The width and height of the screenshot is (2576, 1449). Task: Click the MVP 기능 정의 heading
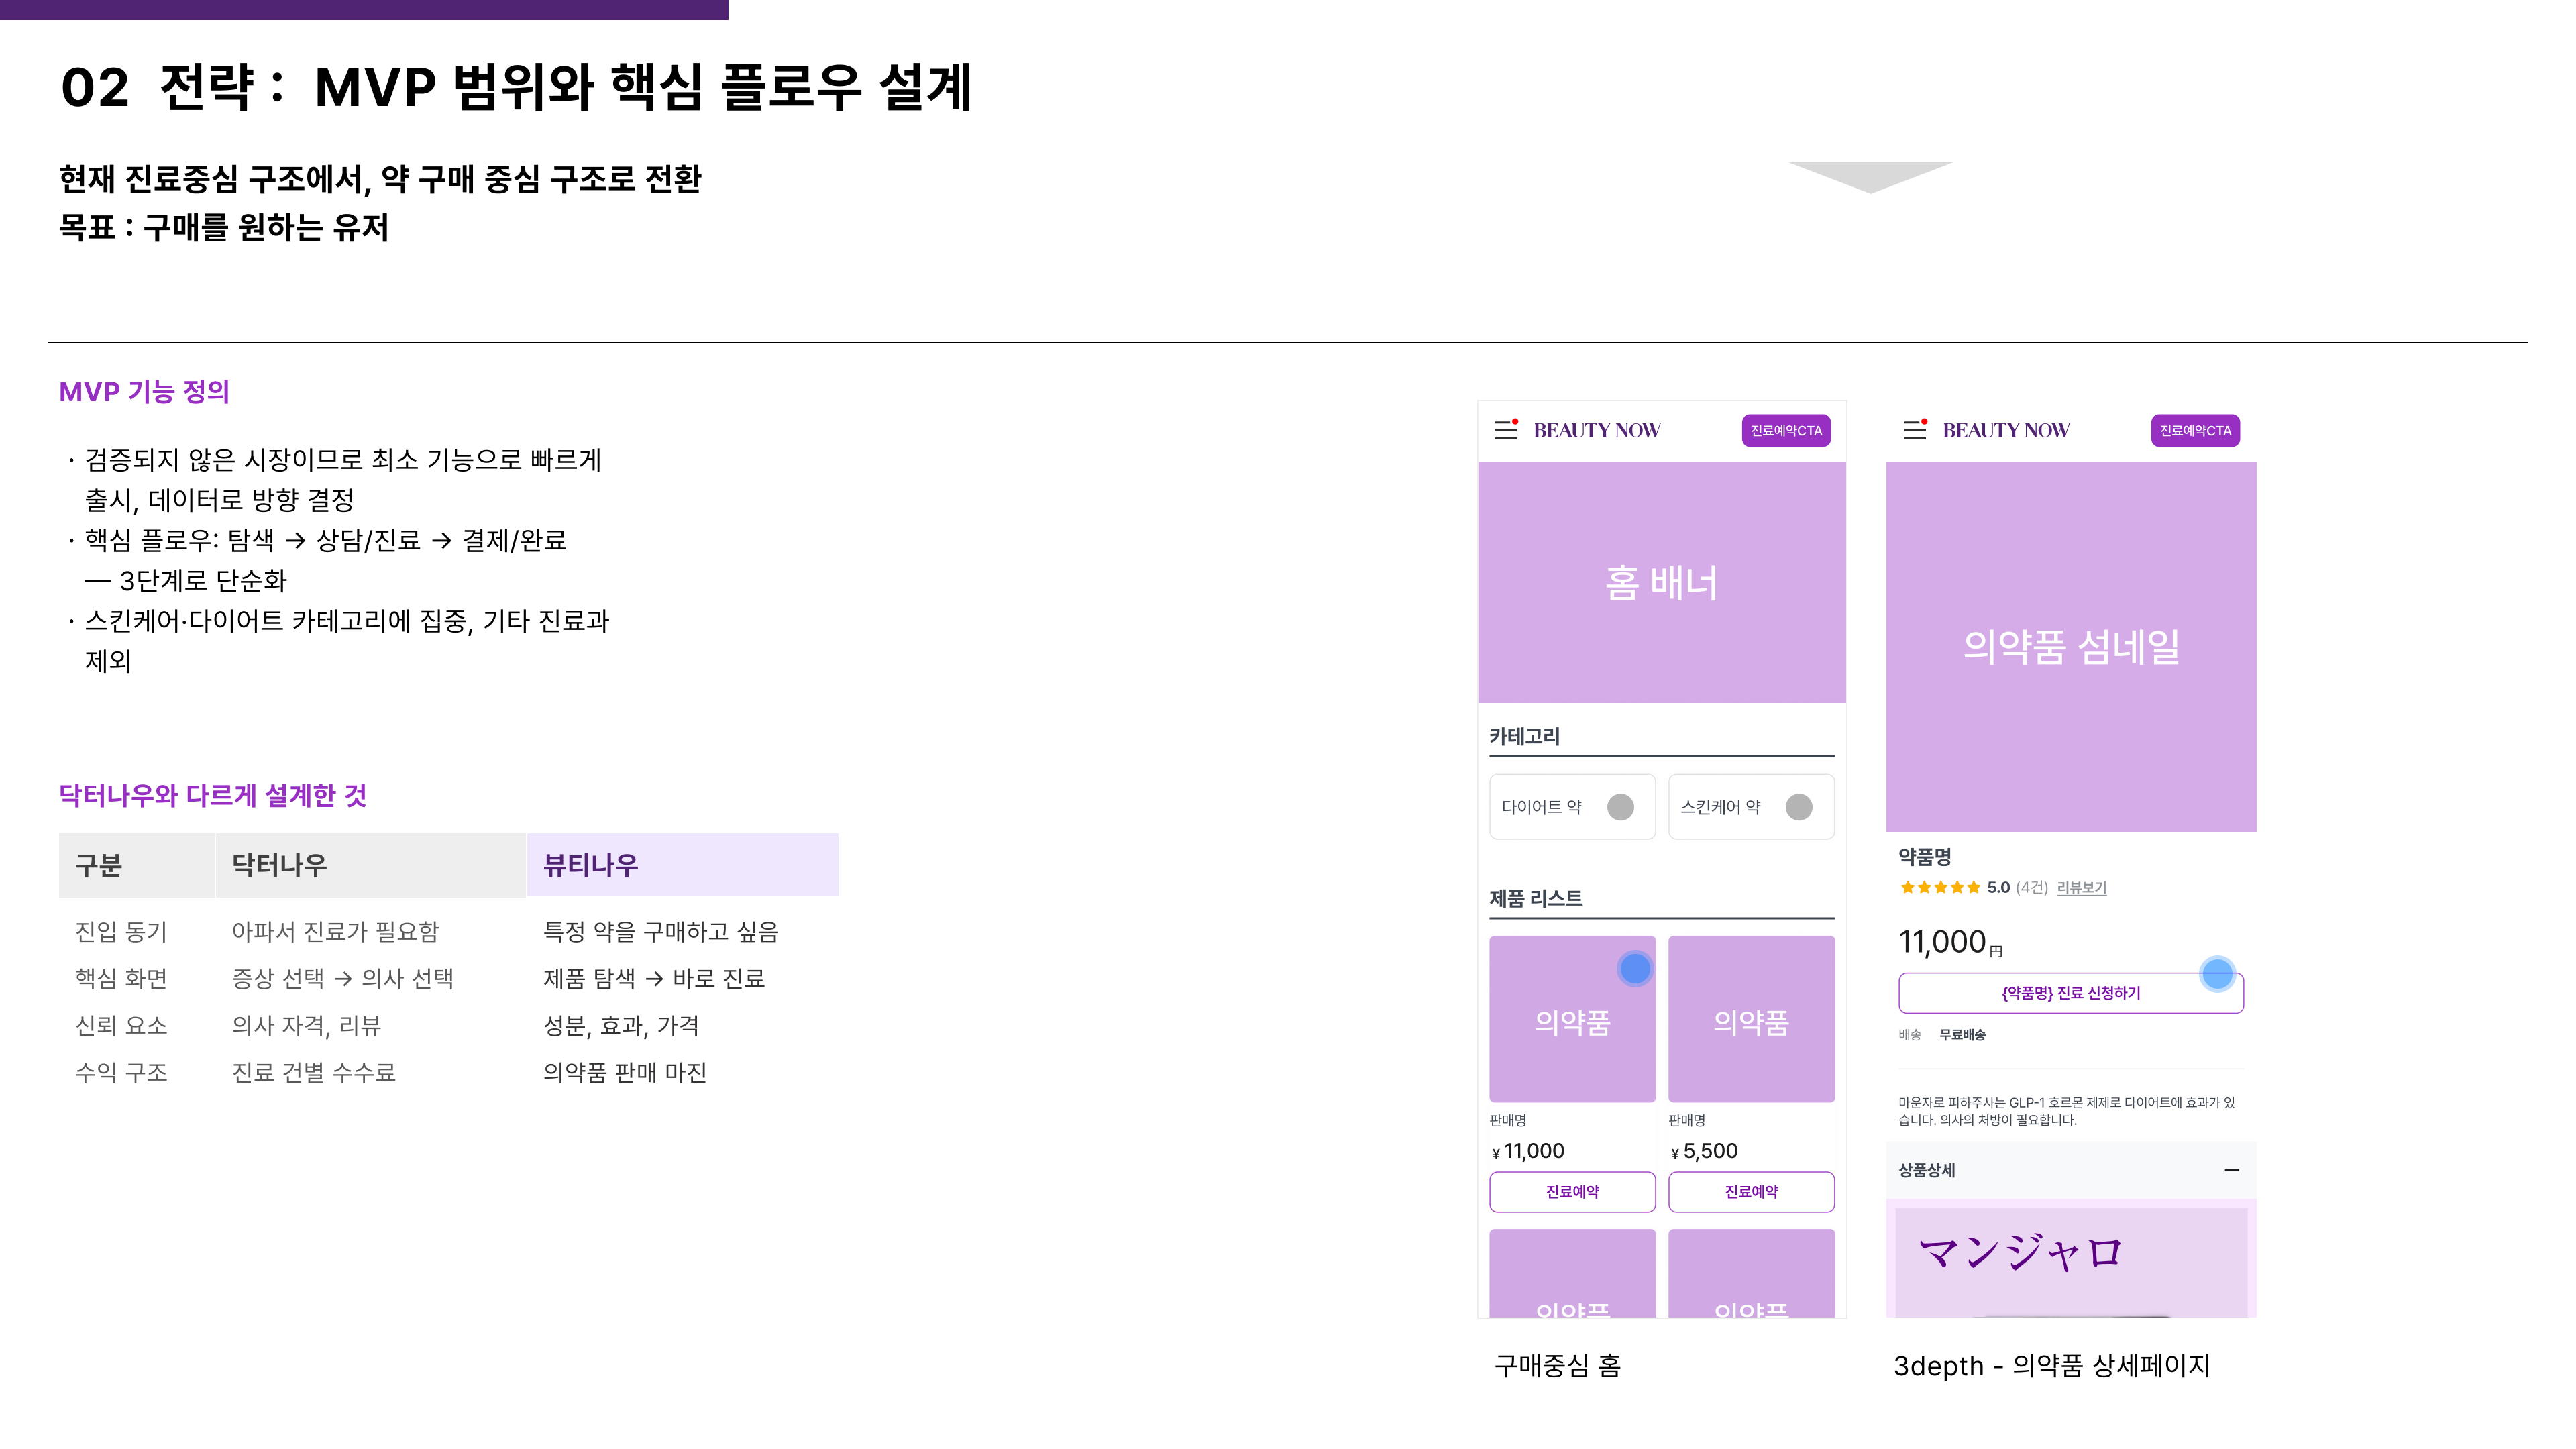pos(144,392)
